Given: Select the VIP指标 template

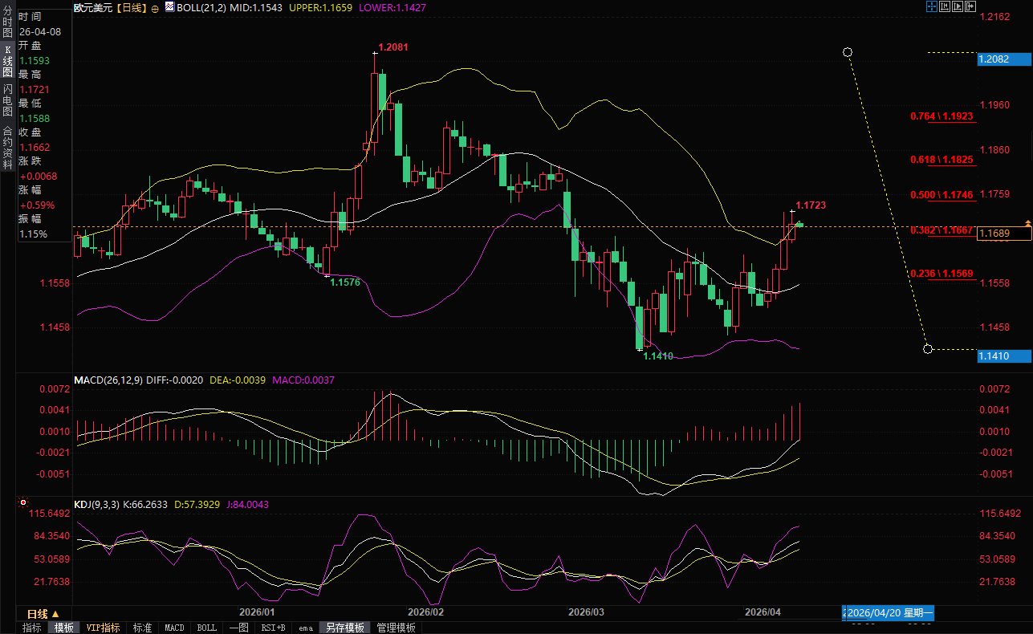Looking at the screenshot, I should [x=104, y=628].
